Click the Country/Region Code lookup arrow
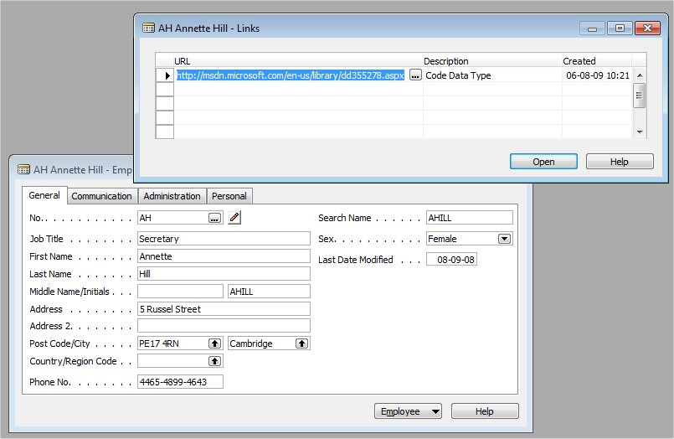 (x=214, y=361)
